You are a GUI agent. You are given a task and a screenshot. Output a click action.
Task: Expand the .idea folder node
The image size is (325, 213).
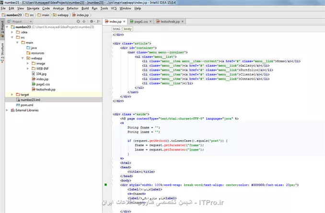click(x=12, y=32)
